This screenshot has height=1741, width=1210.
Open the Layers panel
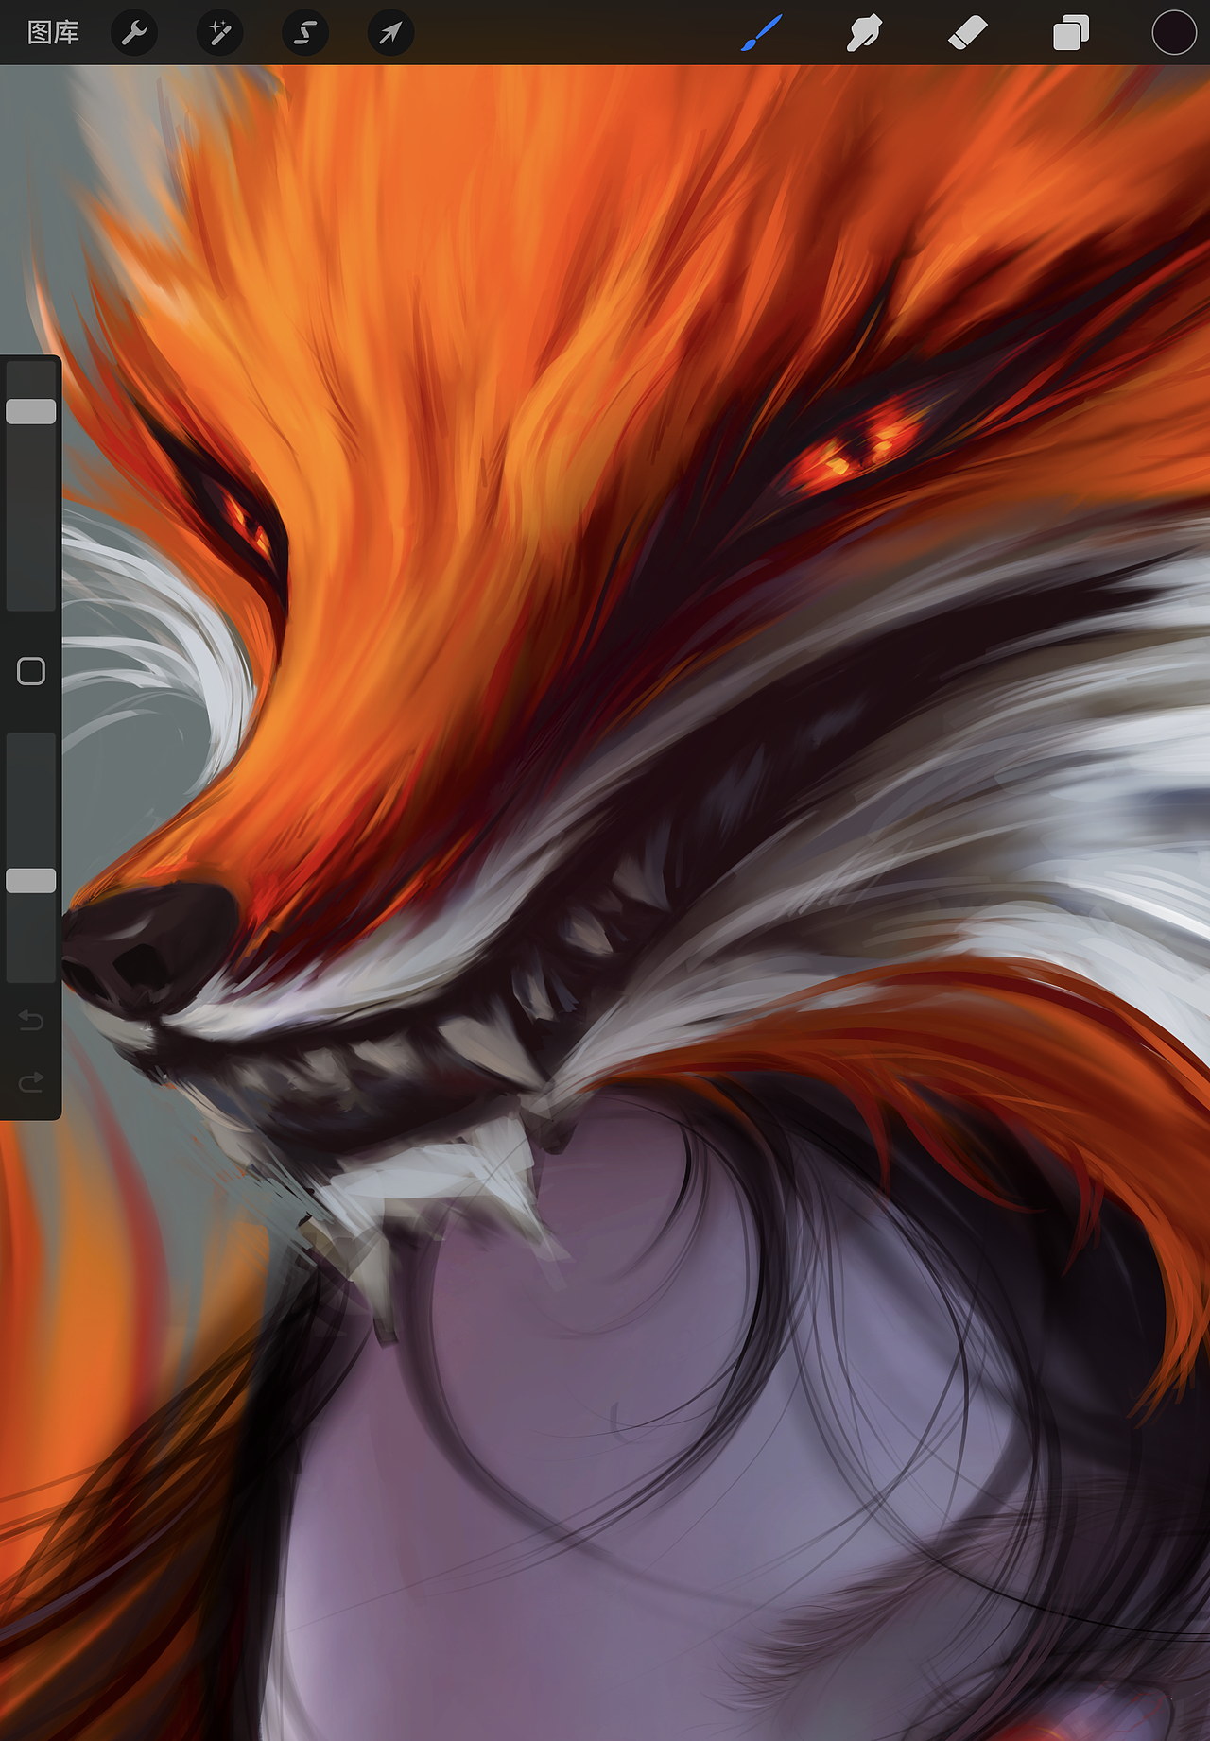click(x=1071, y=33)
